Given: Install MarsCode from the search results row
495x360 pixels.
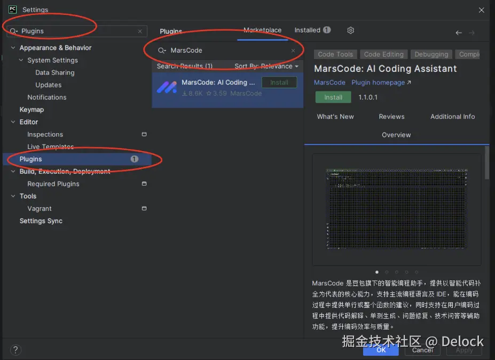Looking at the screenshot, I should click(x=279, y=83).
